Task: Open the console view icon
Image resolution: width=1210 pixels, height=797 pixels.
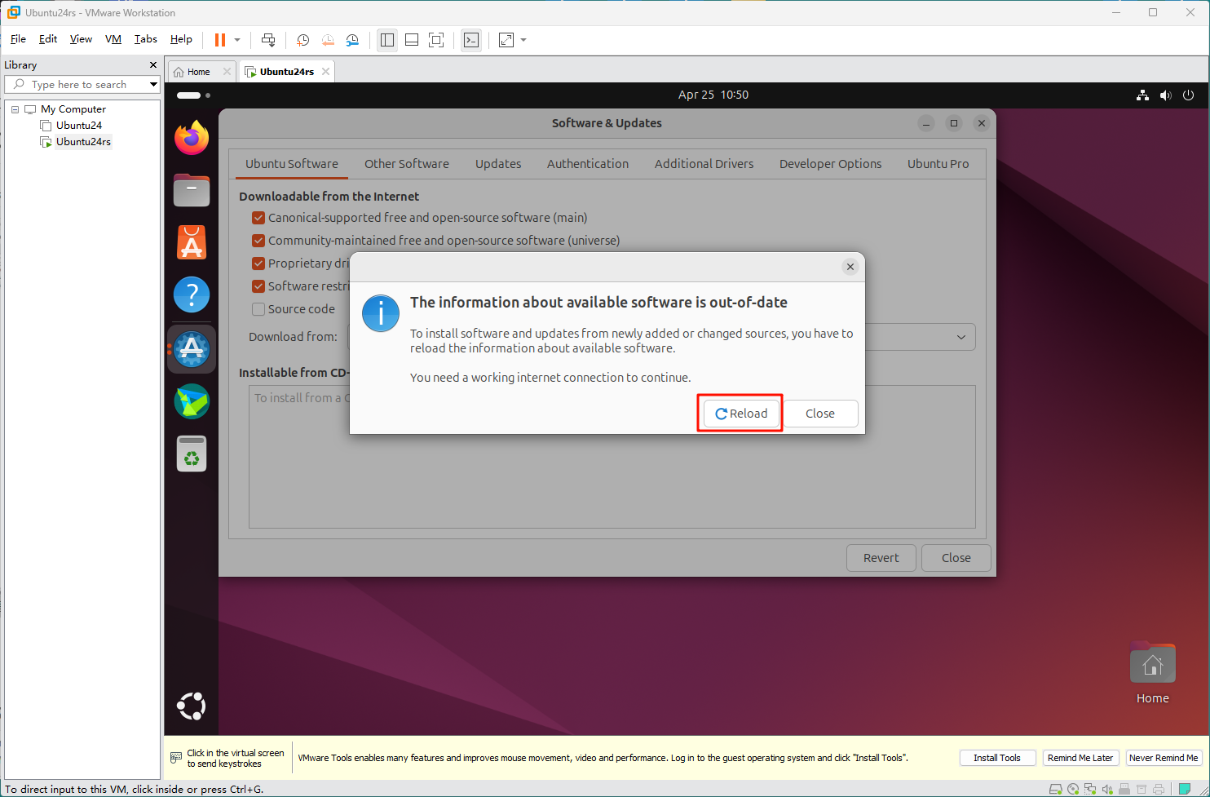Action: pyautogui.click(x=471, y=40)
